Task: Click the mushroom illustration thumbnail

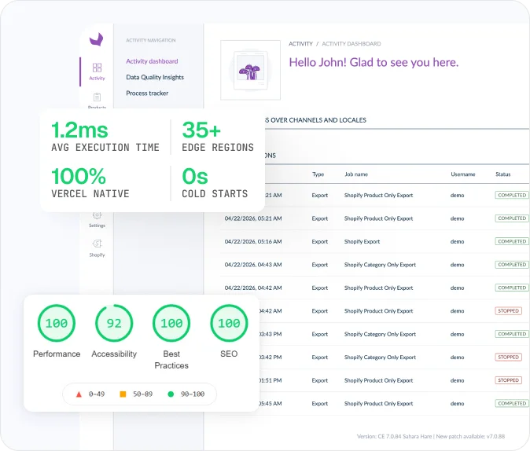Action: tap(250, 70)
